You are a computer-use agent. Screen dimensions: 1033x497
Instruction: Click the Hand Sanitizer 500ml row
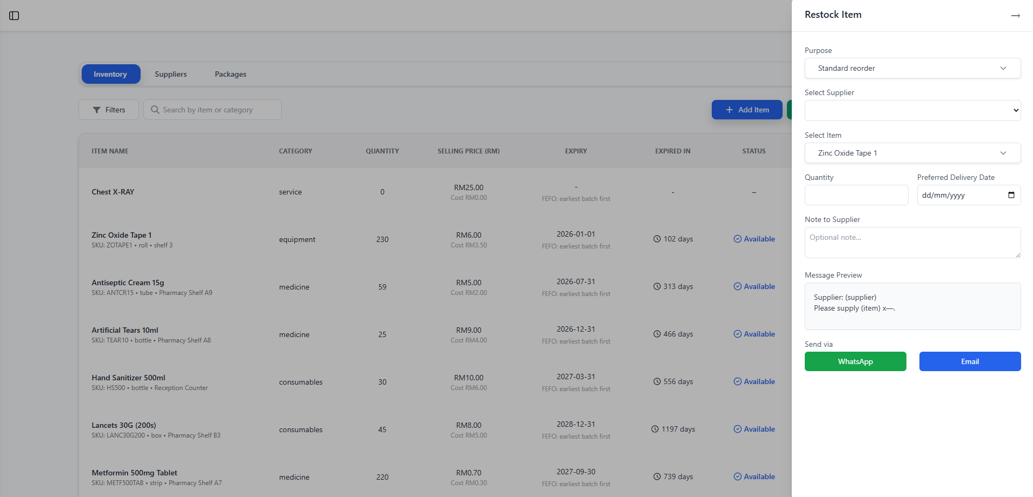[x=128, y=378]
